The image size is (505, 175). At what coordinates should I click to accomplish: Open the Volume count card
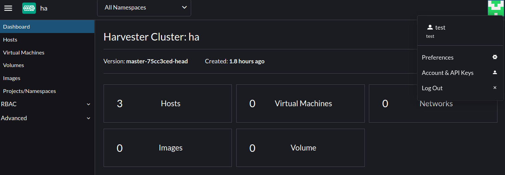[300, 148]
